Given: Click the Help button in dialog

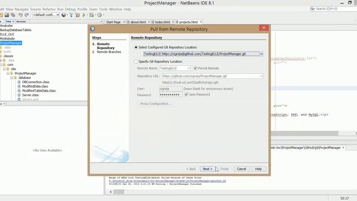Looking at the screenshot, I should (x=258, y=169).
